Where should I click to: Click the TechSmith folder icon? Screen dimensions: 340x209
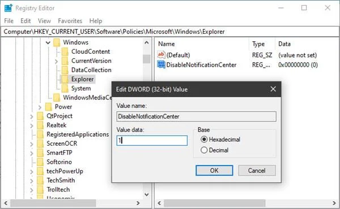click(40, 180)
